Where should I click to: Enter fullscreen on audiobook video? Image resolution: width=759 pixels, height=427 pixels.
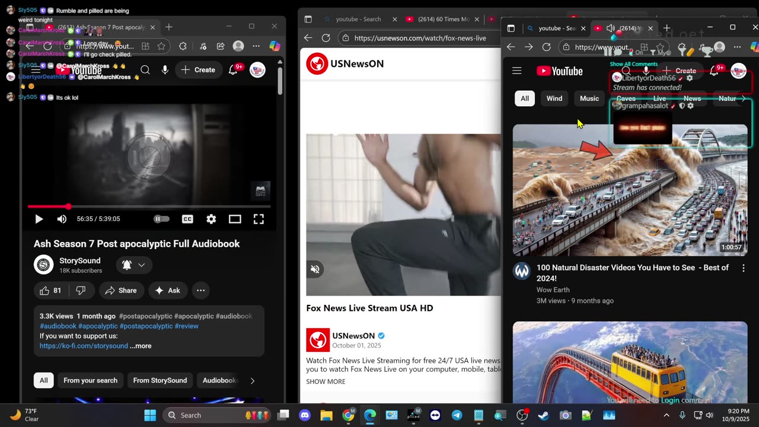point(259,219)
